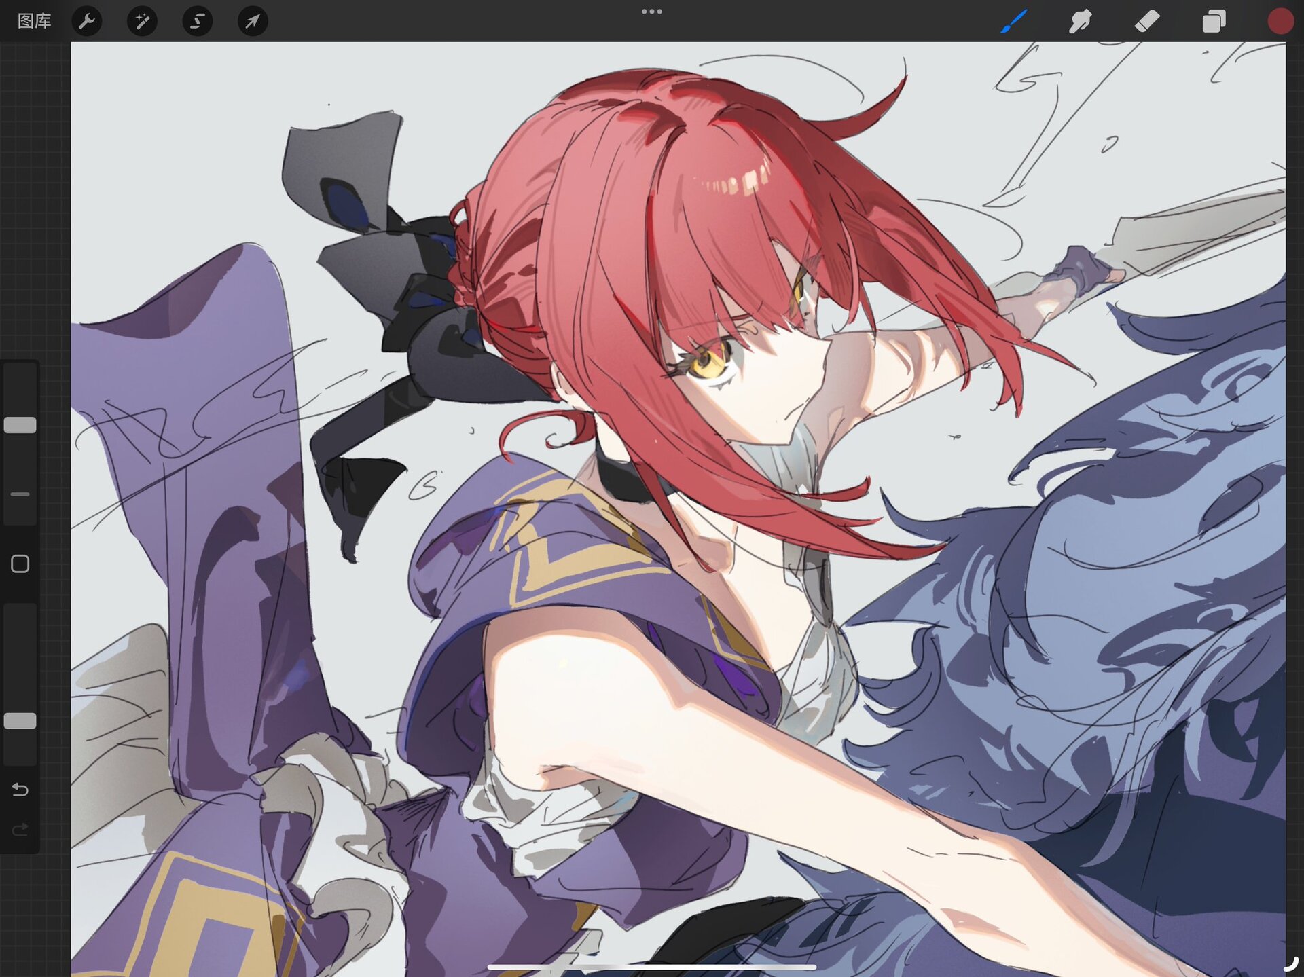Undo the last stroke with arrow
This screenshot has height=977, width=1304.
click(x=20, y=790)
